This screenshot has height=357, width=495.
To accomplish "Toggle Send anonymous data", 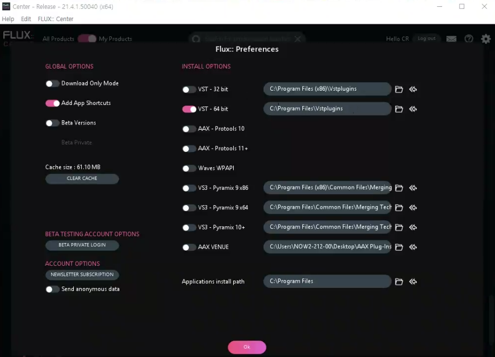I will pyautogui.click(x=52, y=289).
